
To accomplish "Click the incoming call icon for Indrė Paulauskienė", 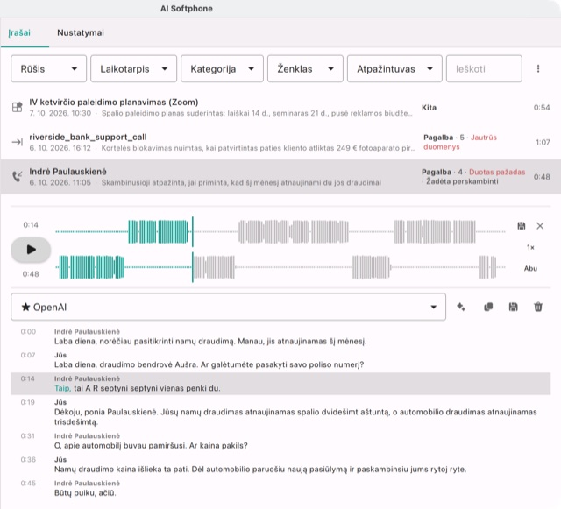I will [x=18, y=177].
